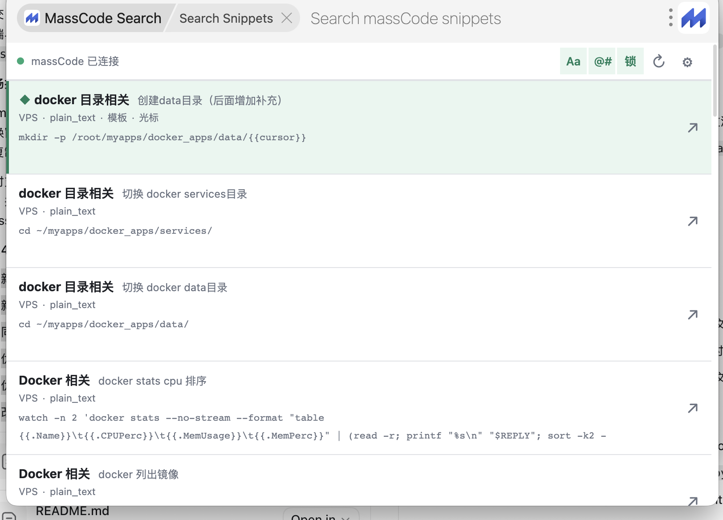Click the vertical scrollbar of the results list
Image resolution: width=723 pixels, height=520 pixels.
pyautogui.click(x=715, y=80)
